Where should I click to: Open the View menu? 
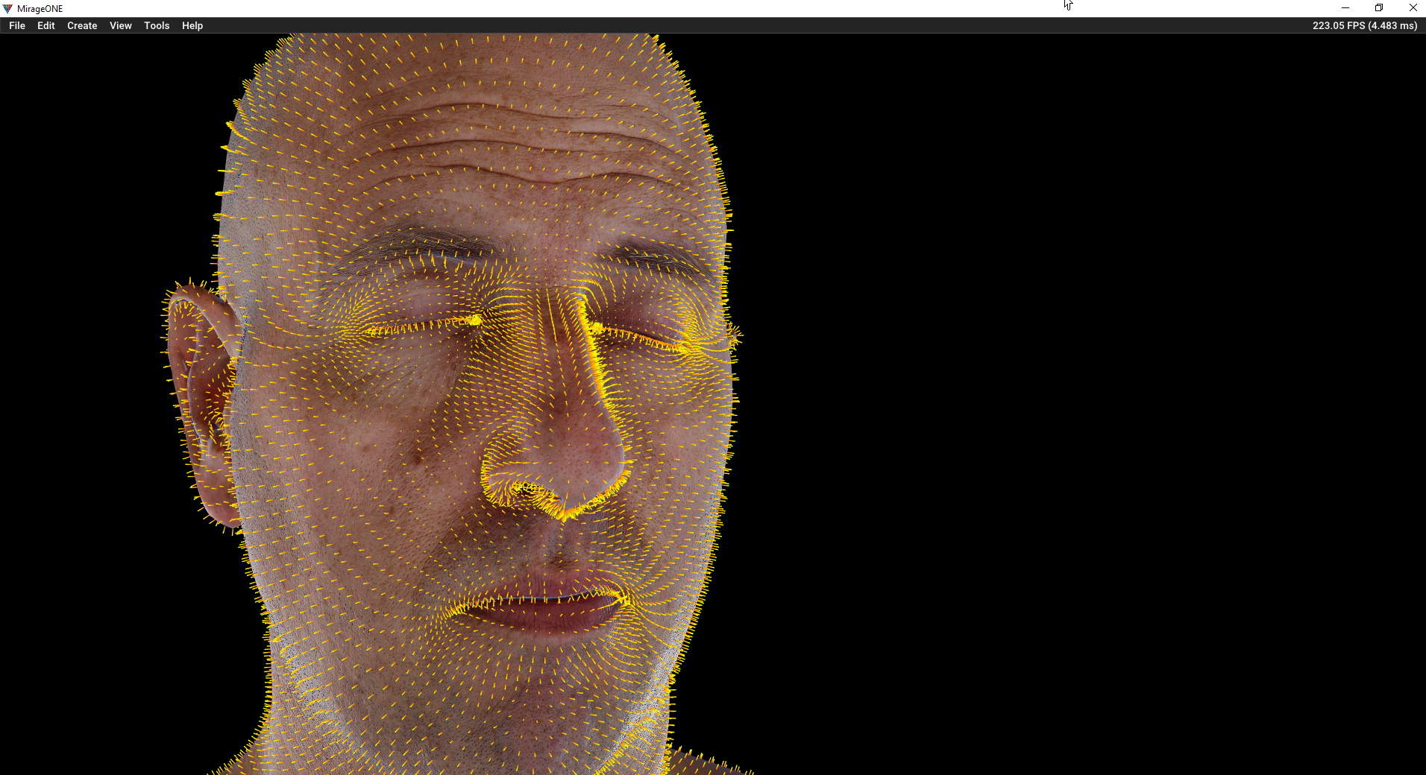[x=120, y=25]
